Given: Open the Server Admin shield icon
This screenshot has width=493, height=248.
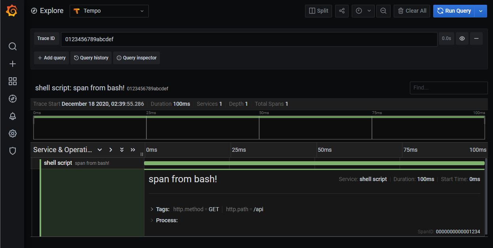Looking at the screenshot, I should 13,151.
